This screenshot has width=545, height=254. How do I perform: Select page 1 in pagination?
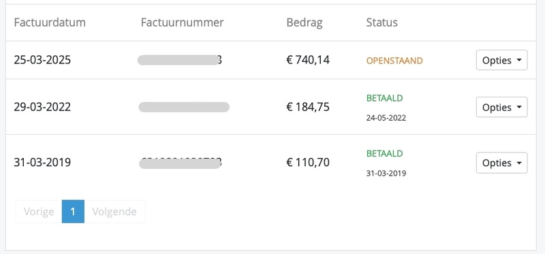(73, 211)
